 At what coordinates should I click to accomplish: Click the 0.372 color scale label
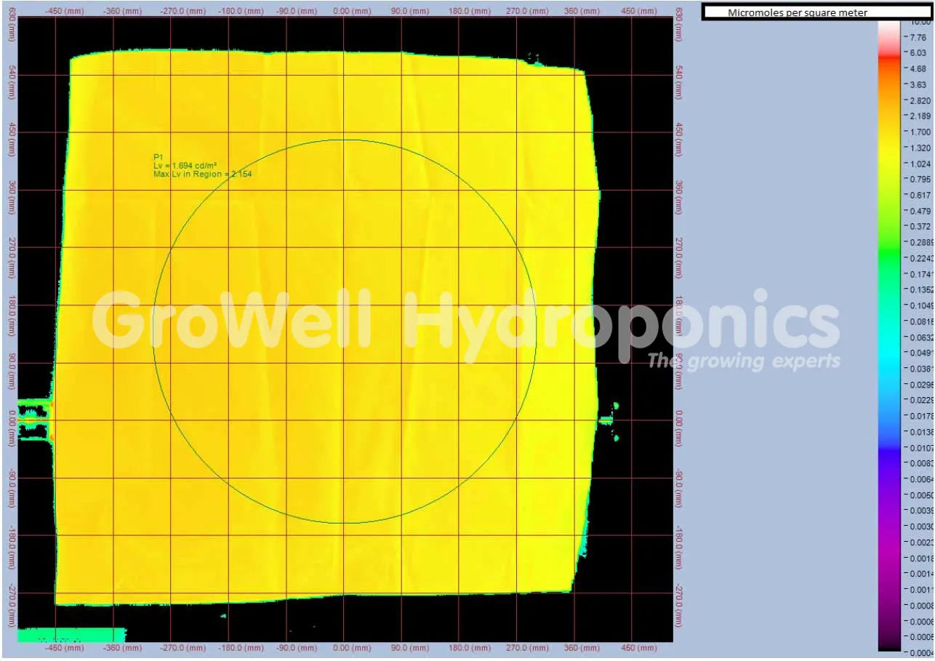pos(919,226)
